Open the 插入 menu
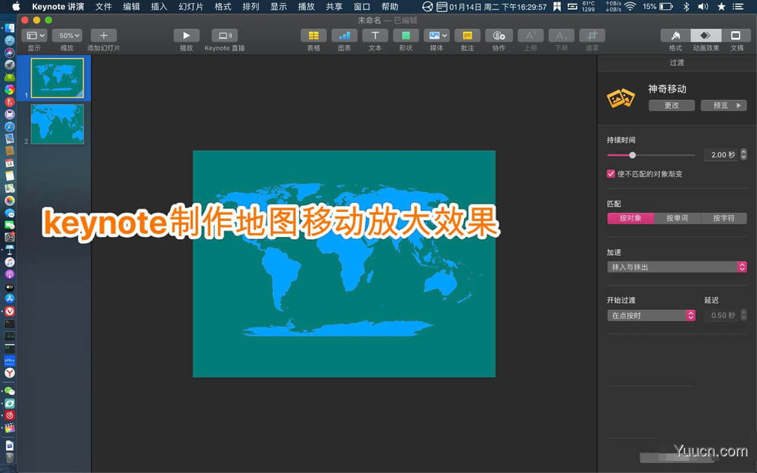Screen dimensions: 757x473 (x=159, y=7)
